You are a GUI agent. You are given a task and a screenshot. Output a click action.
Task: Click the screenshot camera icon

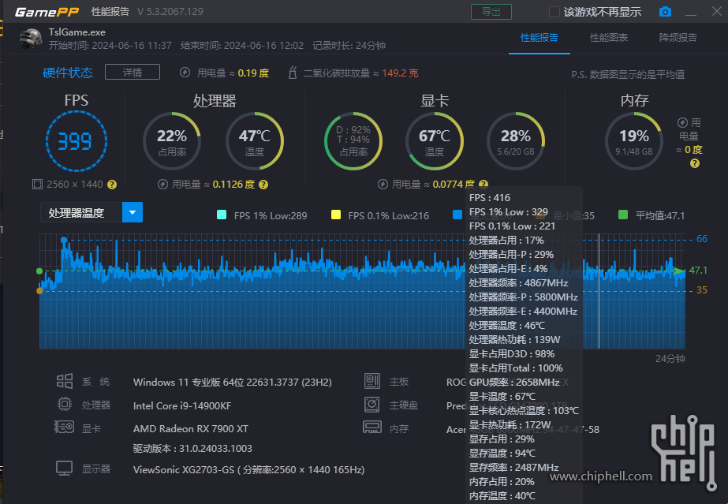[x=665, y=12]
